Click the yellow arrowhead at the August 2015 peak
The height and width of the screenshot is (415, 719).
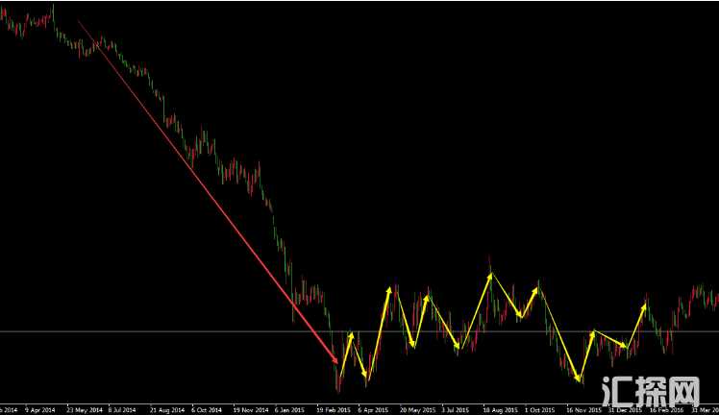(490, 277)
